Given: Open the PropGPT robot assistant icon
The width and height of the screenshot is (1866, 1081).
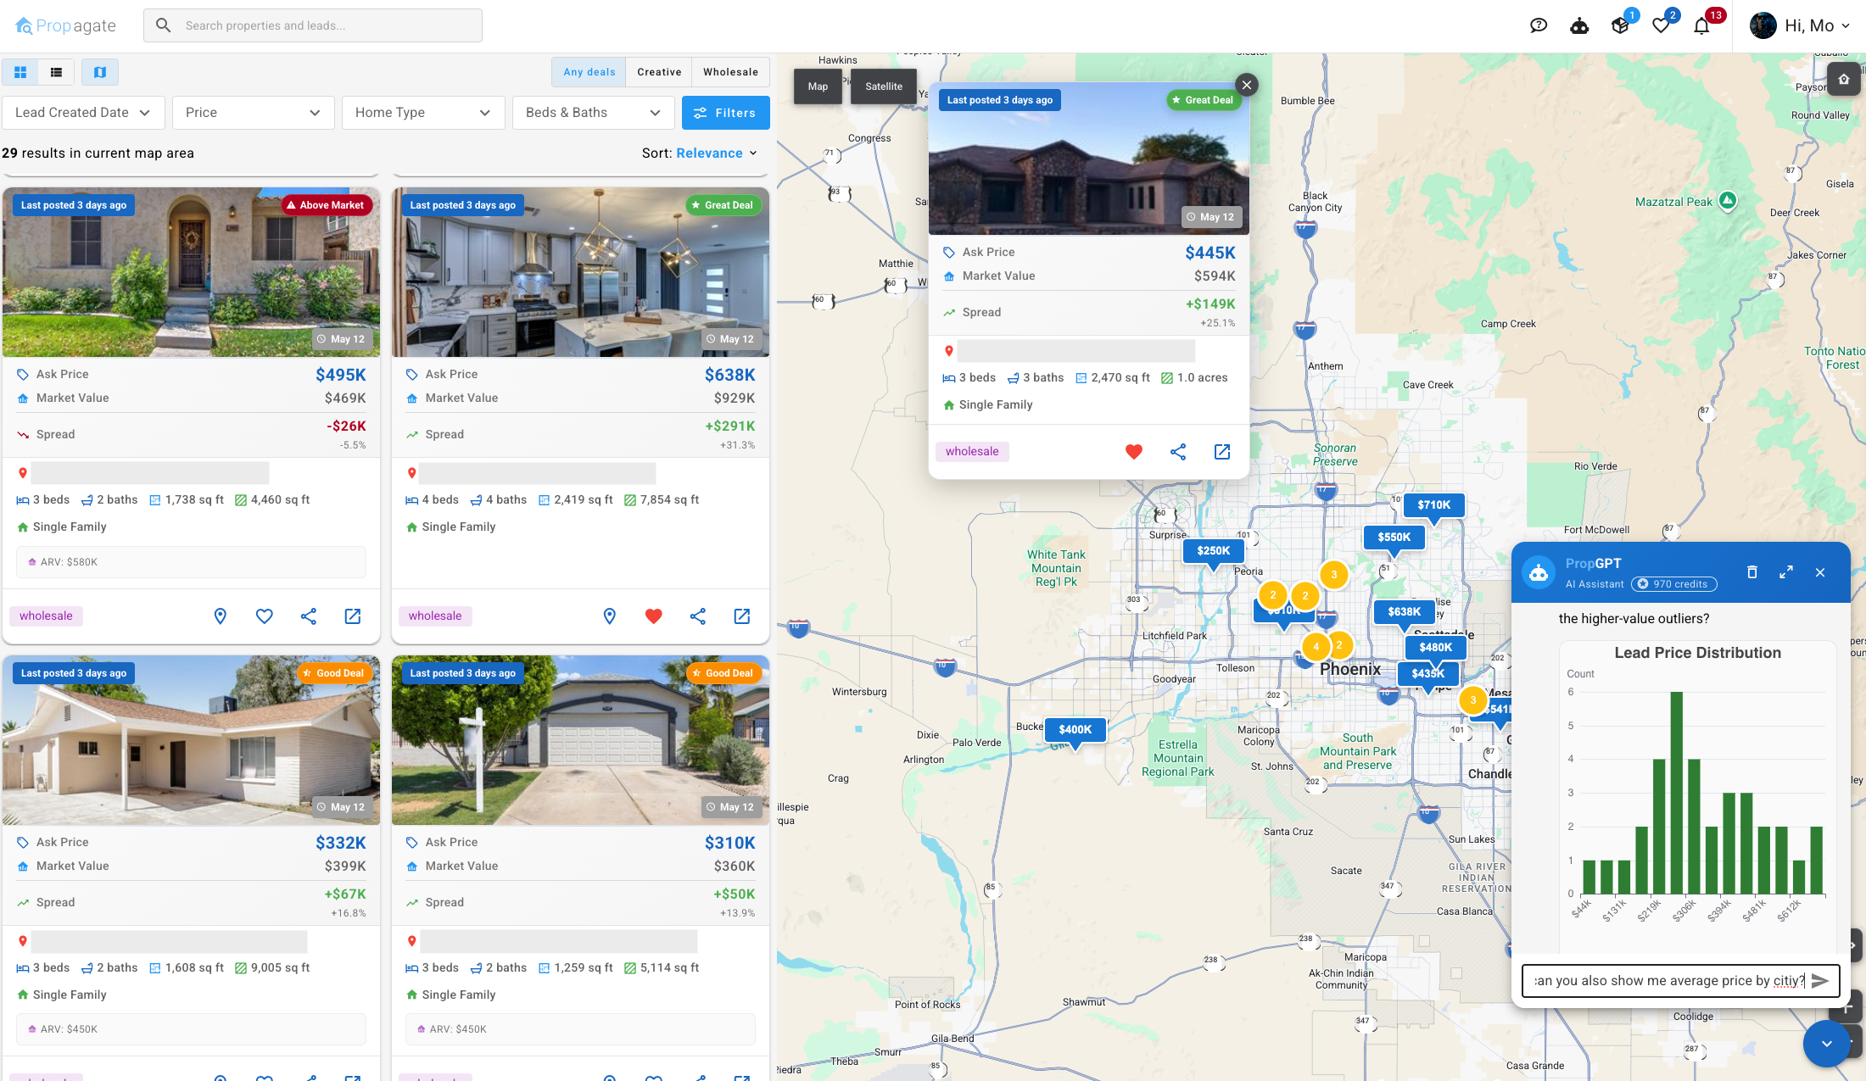Looking at the screenshot, I should coord(1578,25).
